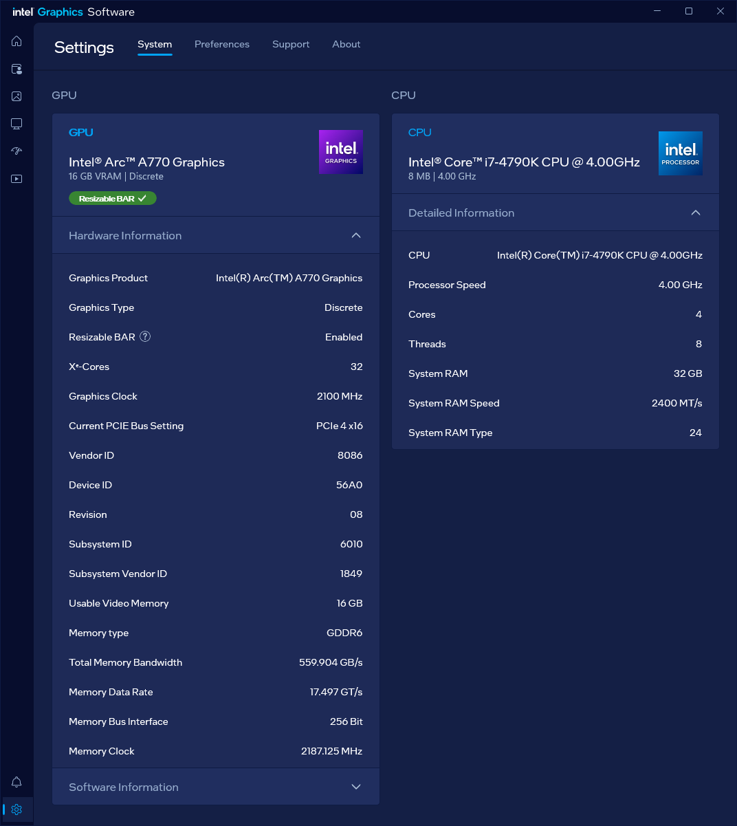Click the Intel Processor logo badge
Viewport: 737px width, 826px height.
(680, 153)
